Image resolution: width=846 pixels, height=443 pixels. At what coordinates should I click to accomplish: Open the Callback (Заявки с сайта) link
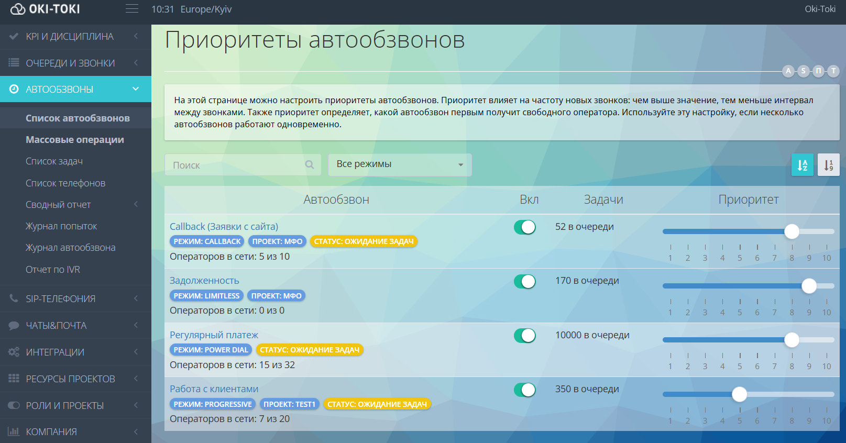pyautogui.click(x=224, y=226)
